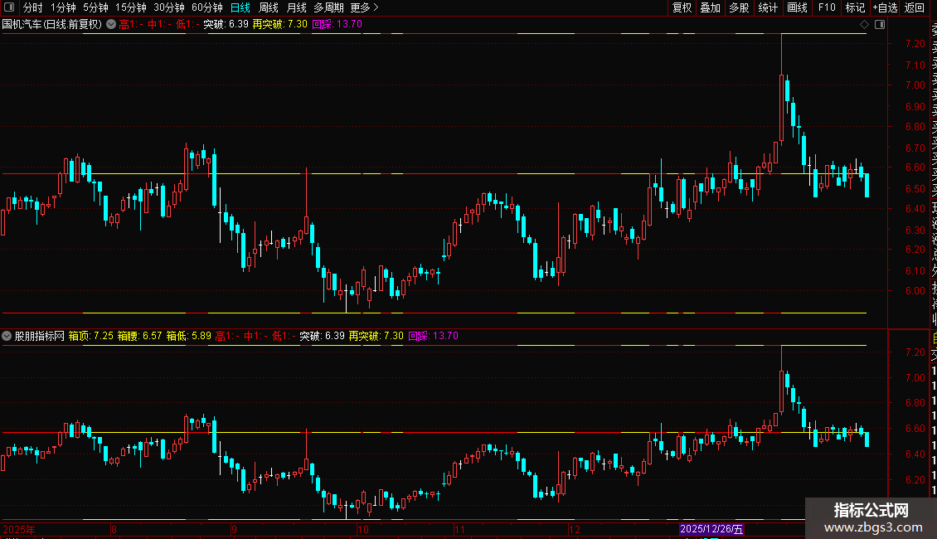The width and height of the screenshot is (937, 539).
Task: Click the 箱腰: 6.57 indicator value
Action: coord(139,336)
